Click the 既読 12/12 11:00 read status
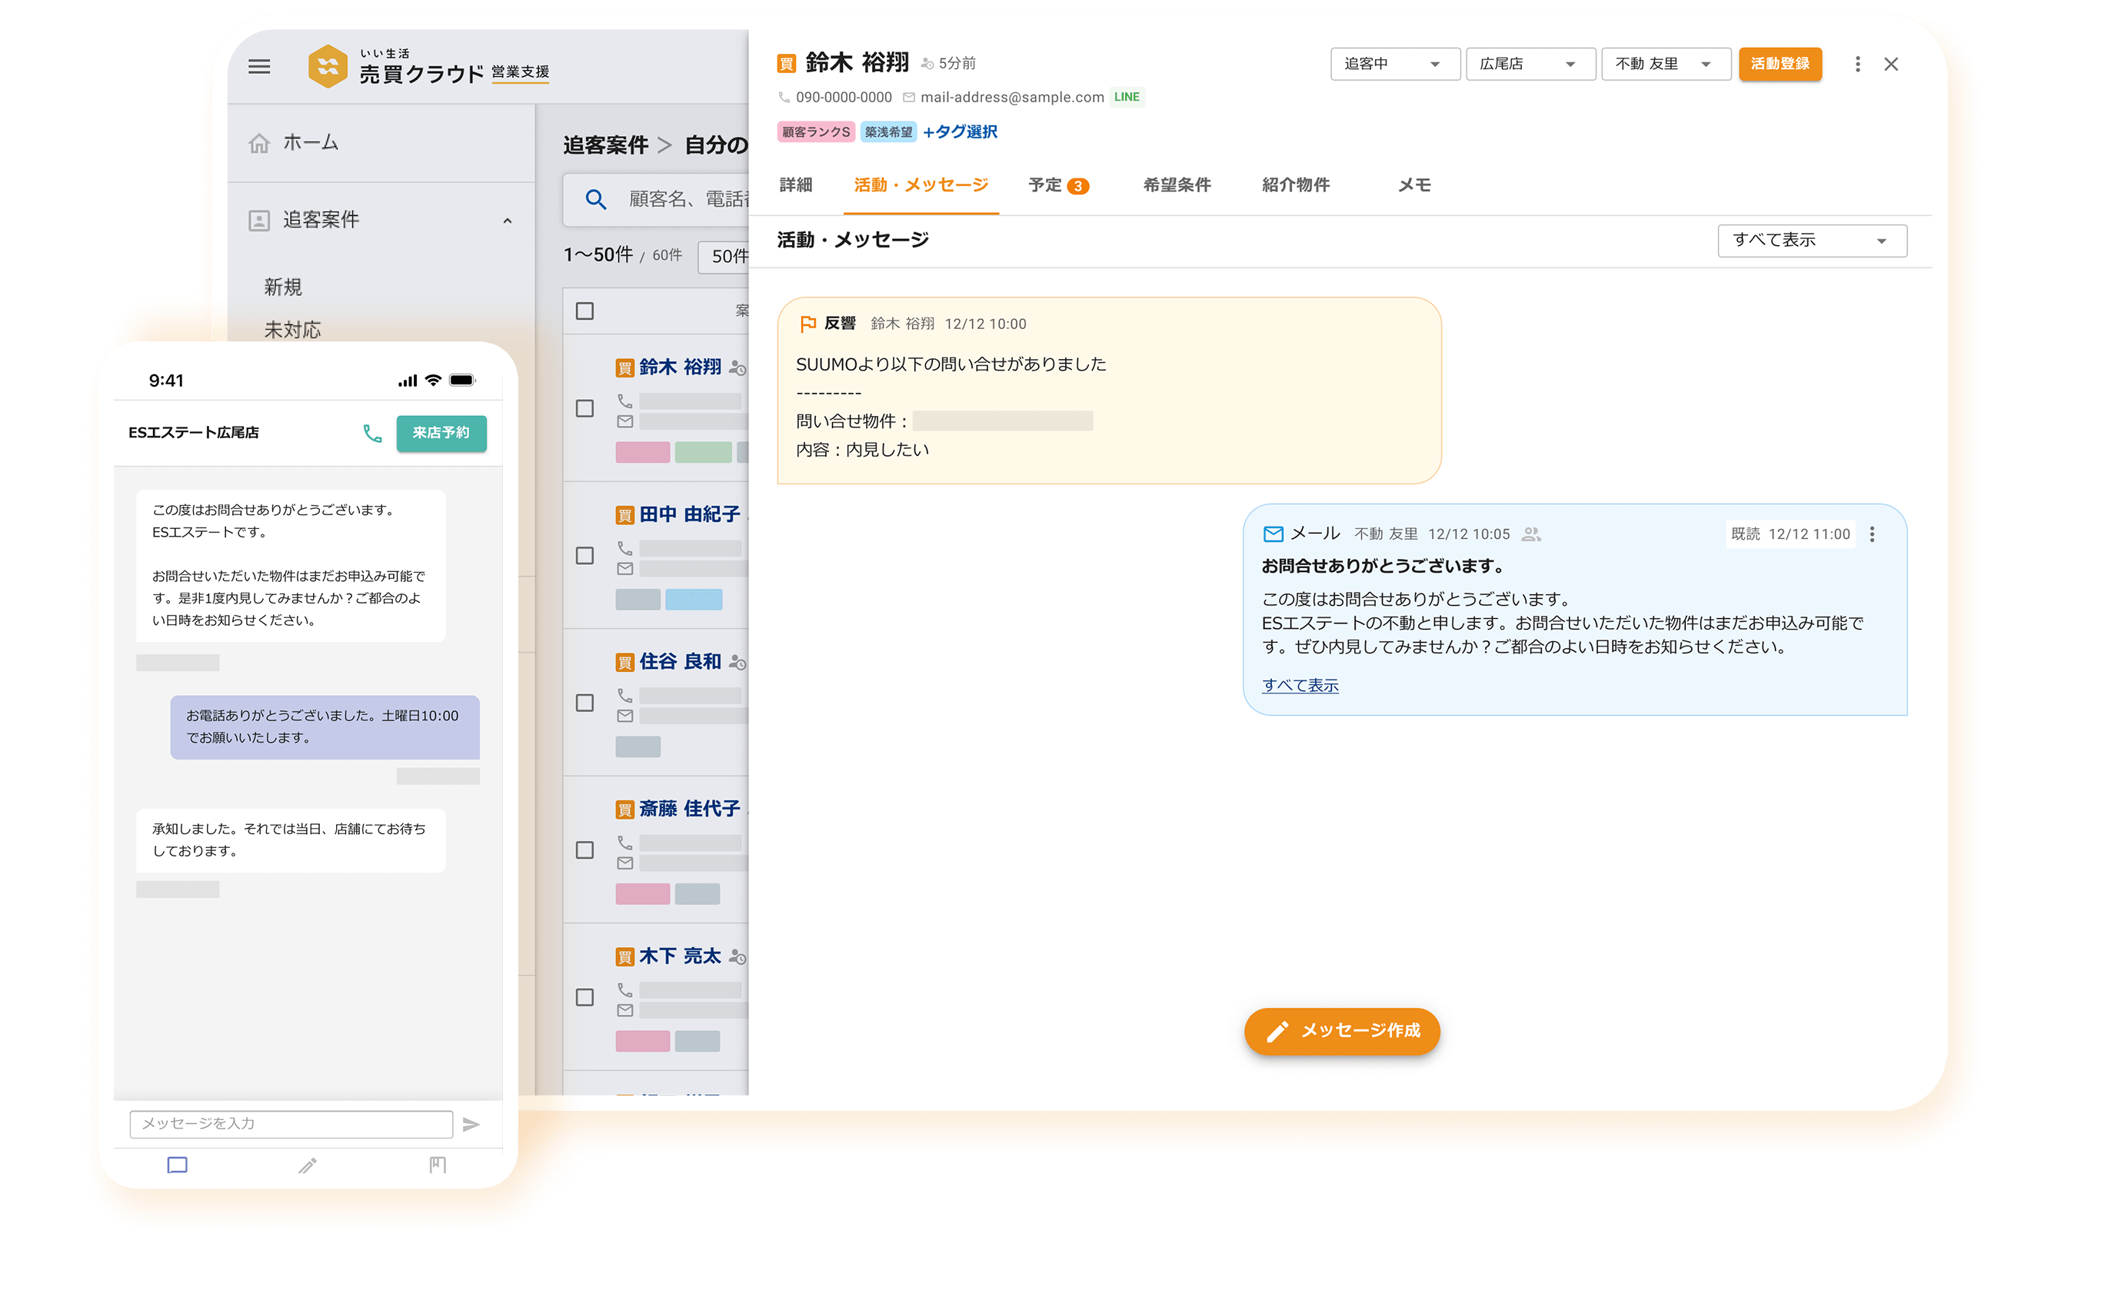Viewport: 2111px width, 1290px height. tap(1790, 534)
